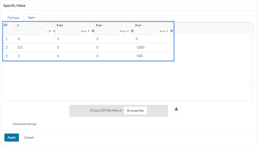Open the f<y> column dropdown
The image size is (257, 145).
[124, 31]
